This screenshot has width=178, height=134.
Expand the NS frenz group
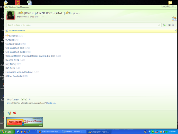5,68
